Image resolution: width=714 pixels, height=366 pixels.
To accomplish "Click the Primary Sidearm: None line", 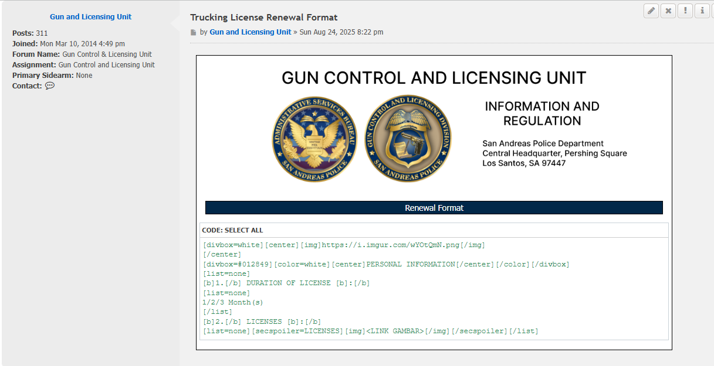I will point(52,76).
